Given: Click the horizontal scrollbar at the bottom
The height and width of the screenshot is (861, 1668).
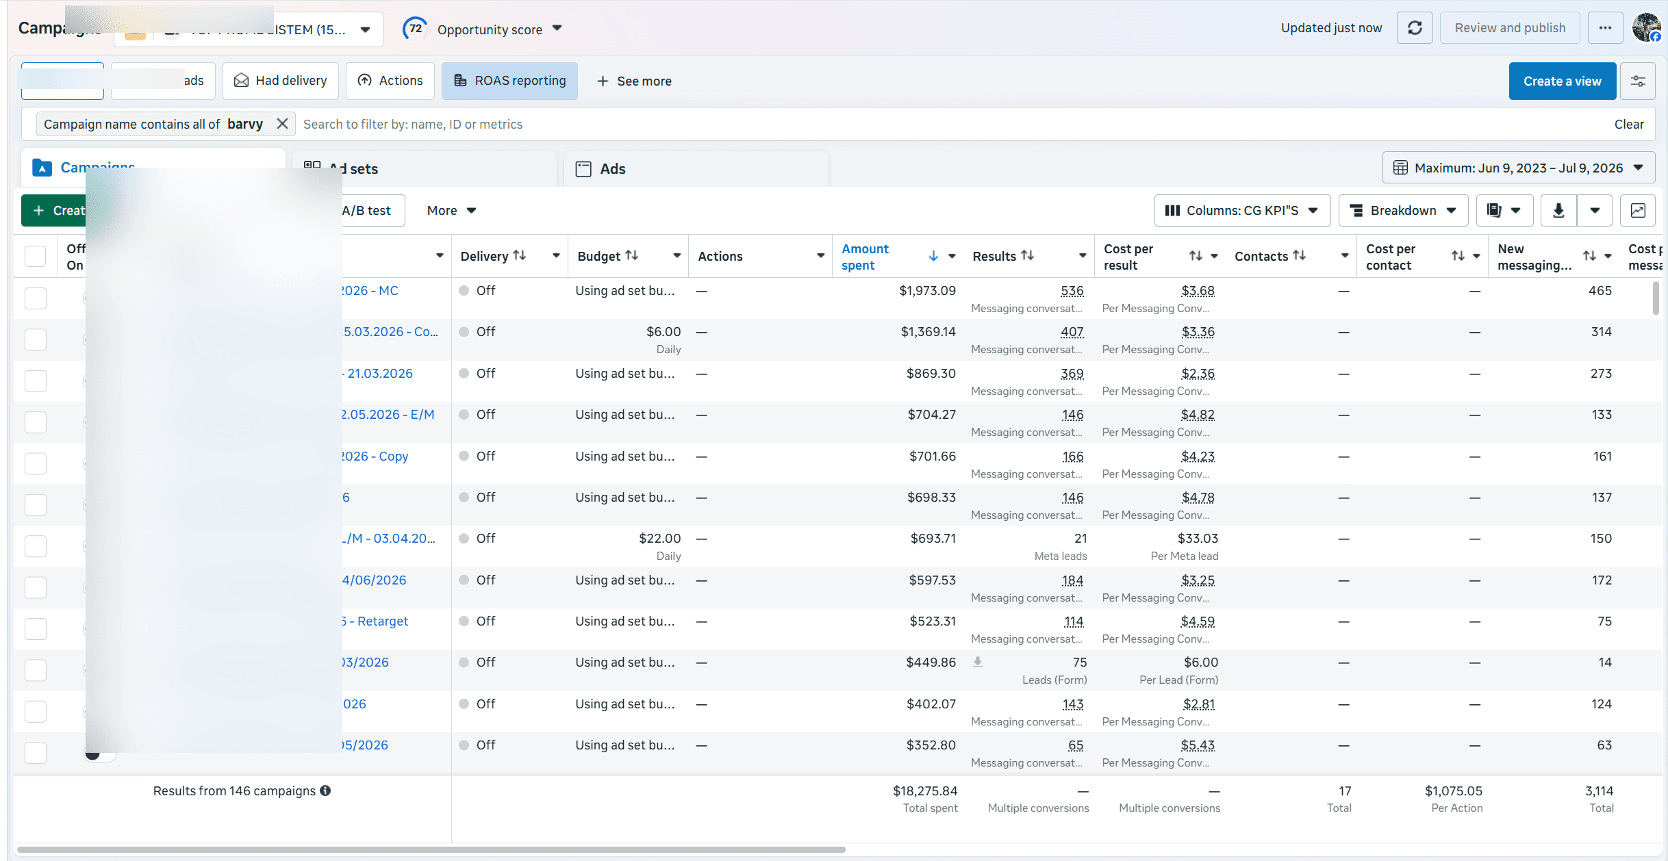Looking at the screenshot, I should coord(431,849).
